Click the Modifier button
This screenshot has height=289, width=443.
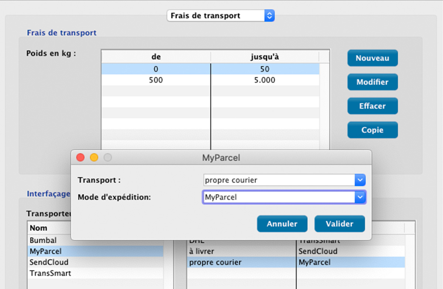[x=372, y=82]
